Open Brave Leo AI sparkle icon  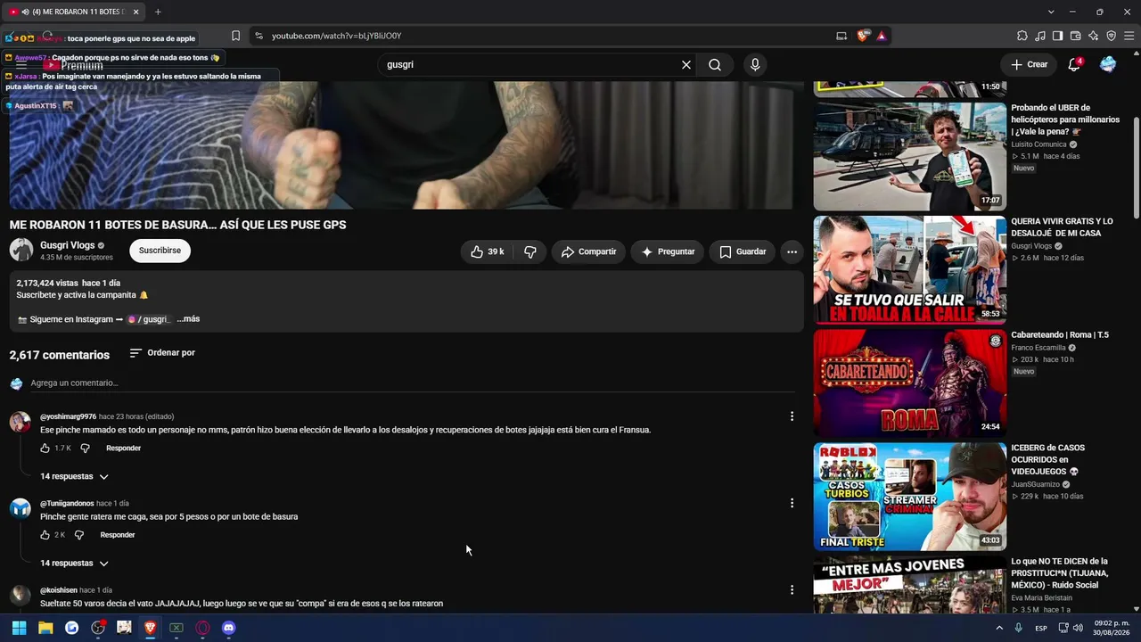pos(1094,36)
